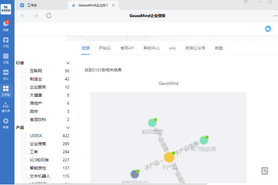Check the 政府 industry filter
The height and width of the screenshot is (185, 278).
(x=24, y=112)
